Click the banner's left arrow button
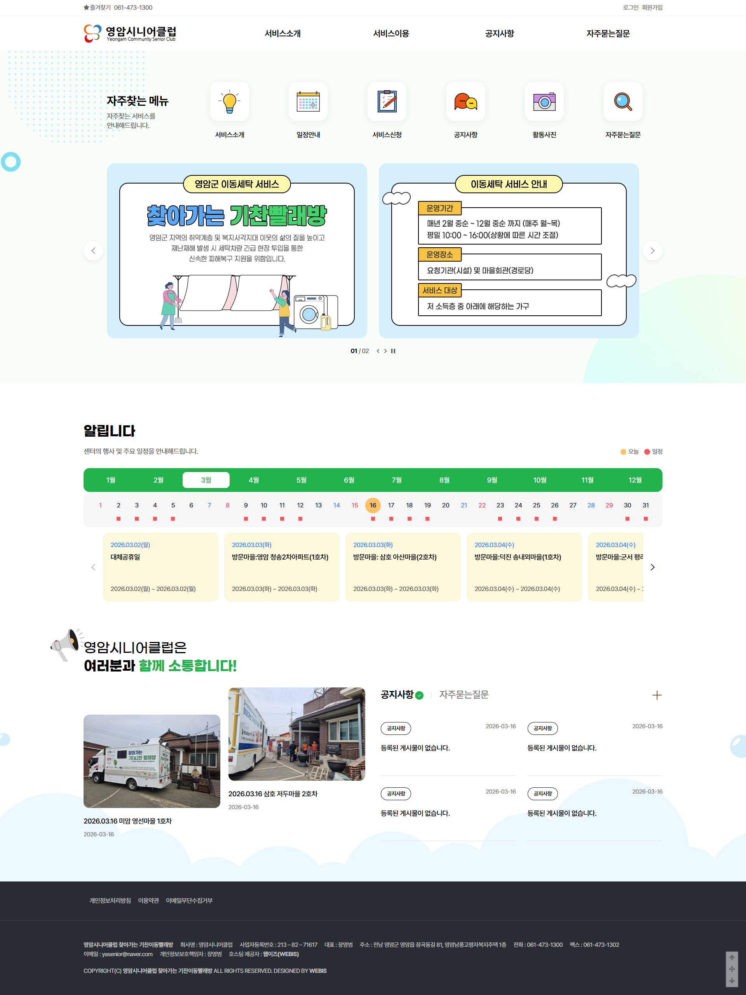This screenshot has width=746, height=995. coord(94,250)
